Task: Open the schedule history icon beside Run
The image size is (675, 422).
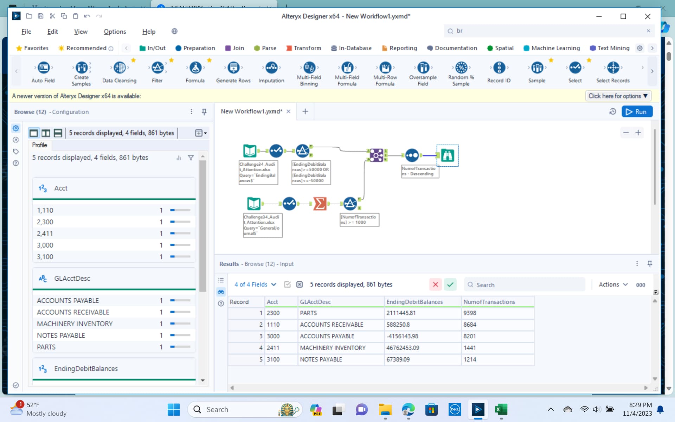Action: click(612, 111)
